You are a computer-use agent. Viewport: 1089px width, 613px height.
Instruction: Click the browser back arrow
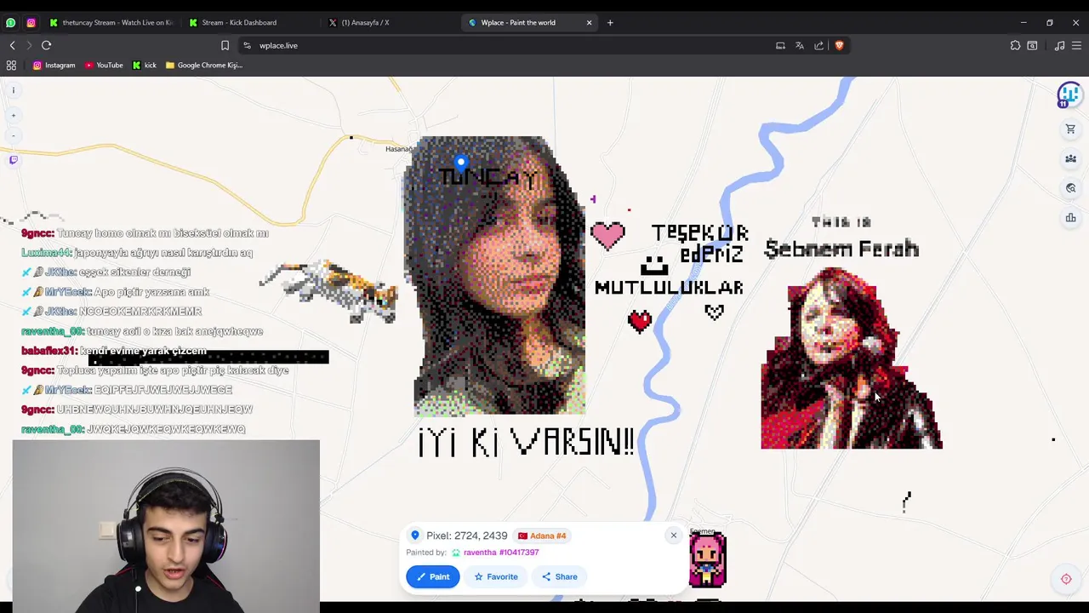pyautogui.click(x=12, y=45)
